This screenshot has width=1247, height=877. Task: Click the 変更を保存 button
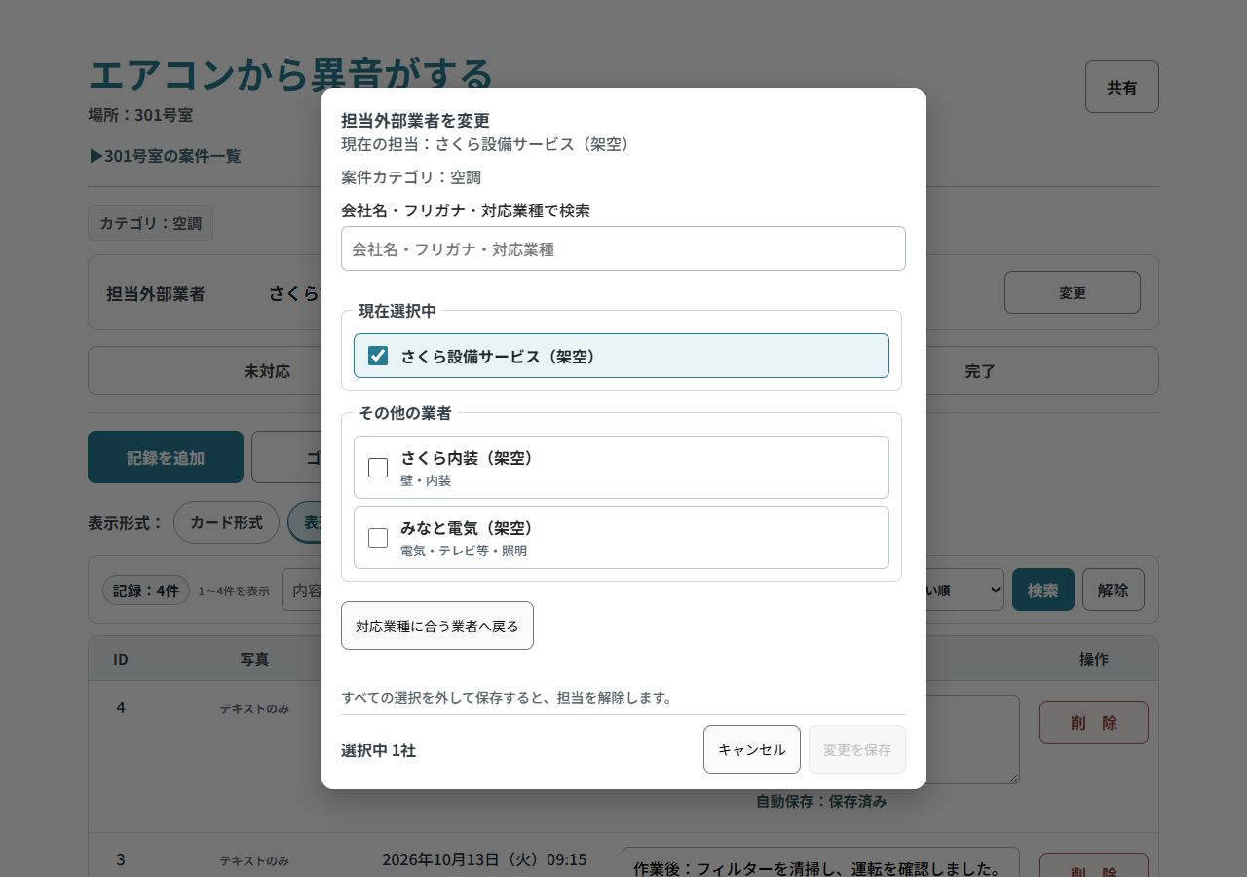(857, 749)
